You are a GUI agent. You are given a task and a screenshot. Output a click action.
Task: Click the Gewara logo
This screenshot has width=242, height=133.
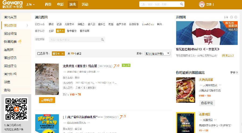pyautogui.click(x=12, y=5)
